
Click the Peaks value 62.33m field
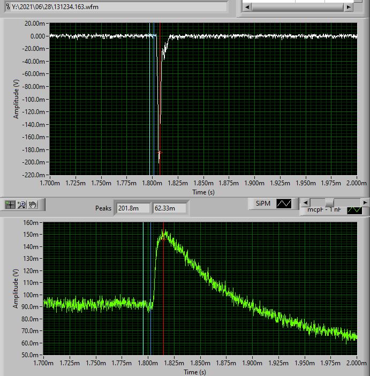click(169, 208)
